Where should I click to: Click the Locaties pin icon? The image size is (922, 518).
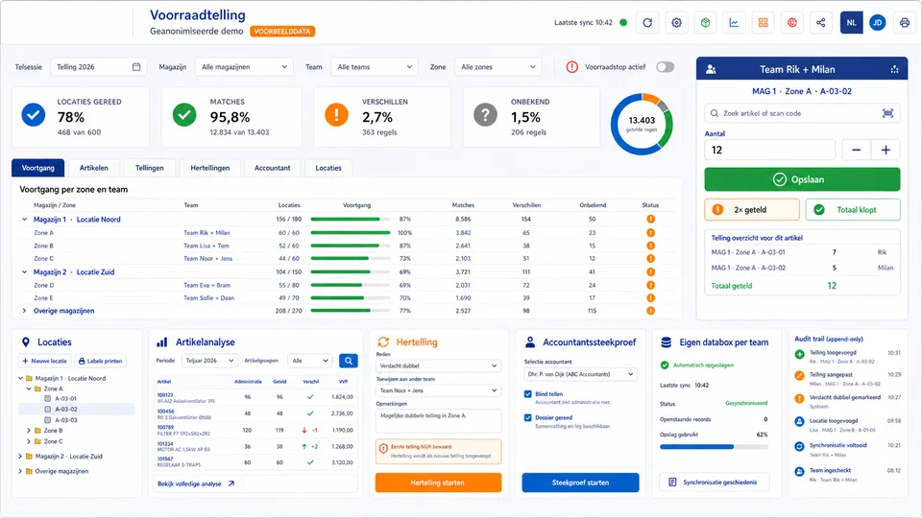[26, 342]
